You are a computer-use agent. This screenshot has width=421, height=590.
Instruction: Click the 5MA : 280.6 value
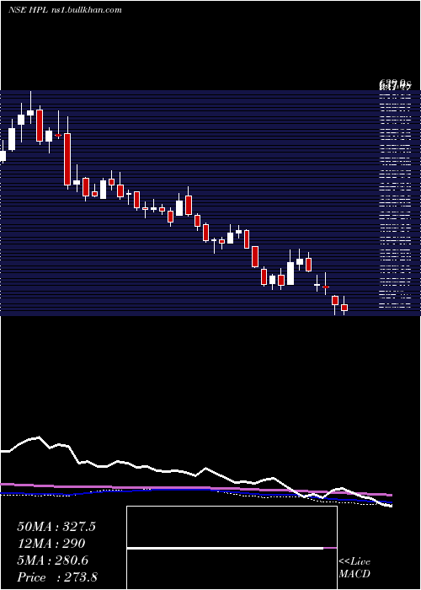point(53,560)
